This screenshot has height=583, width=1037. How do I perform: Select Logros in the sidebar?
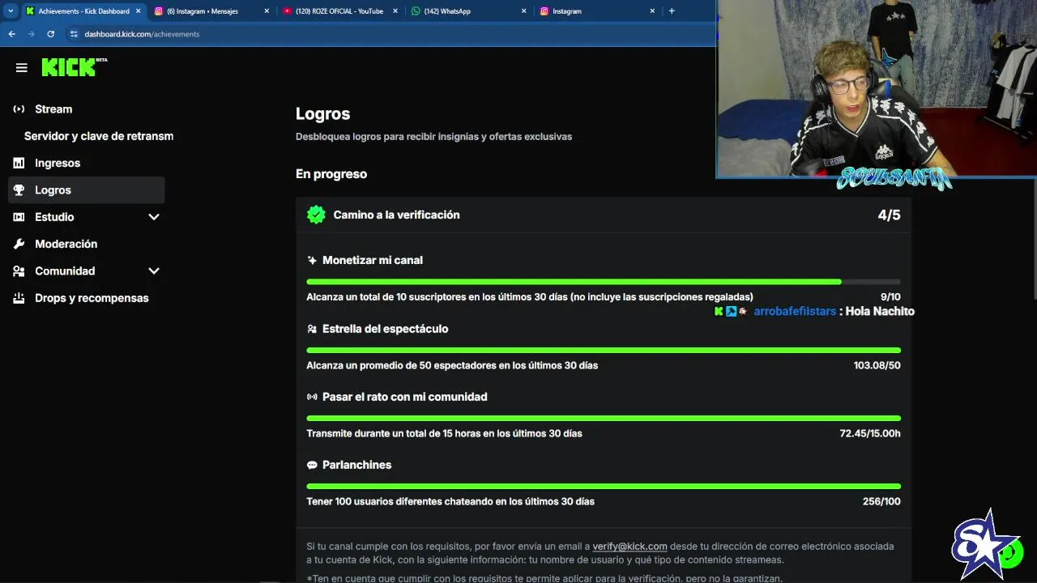point(86,189)
